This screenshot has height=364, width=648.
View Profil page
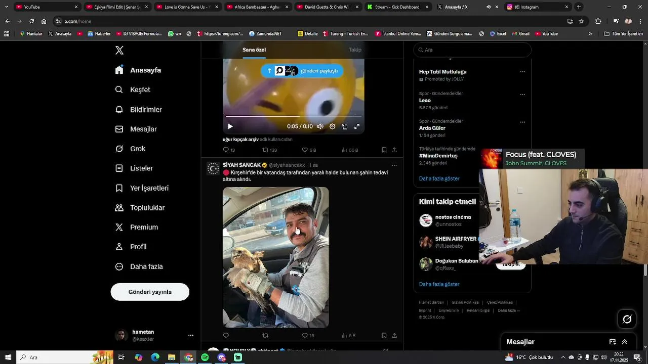point(131,247)
